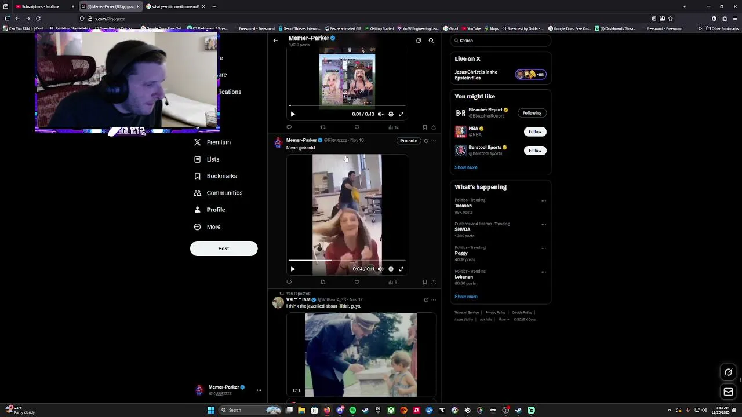Share the top video post
Image resolution: width=742 pixels, height=417 pixels.
(x=434, y=127)
